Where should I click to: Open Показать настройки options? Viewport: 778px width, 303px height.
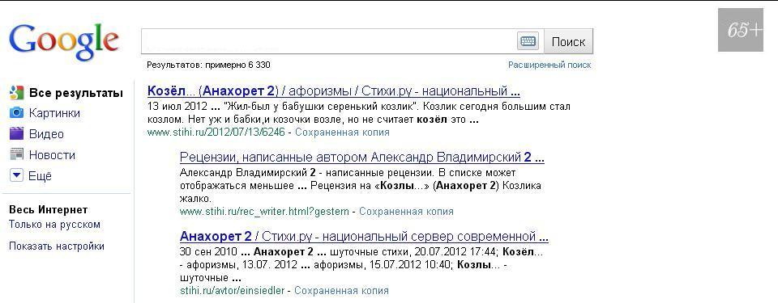tap(57, 246)
